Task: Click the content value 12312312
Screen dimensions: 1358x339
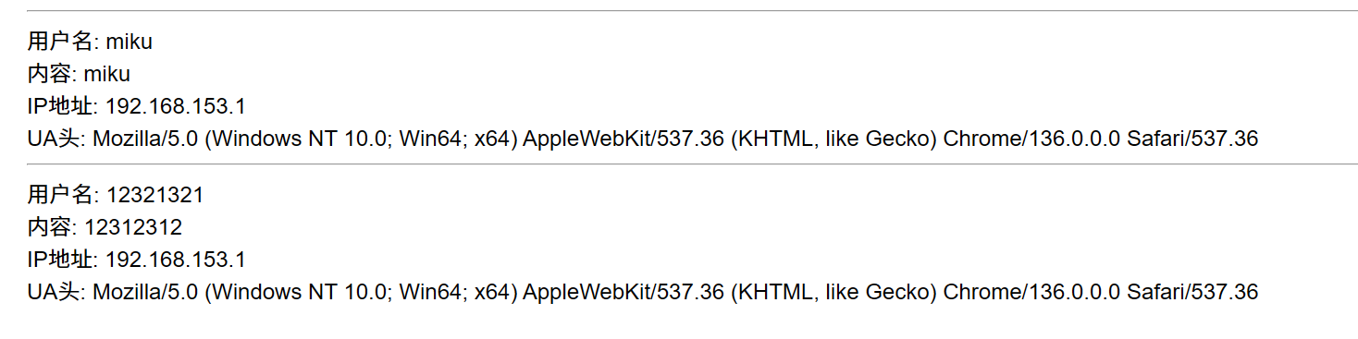Action: (133, 227)
